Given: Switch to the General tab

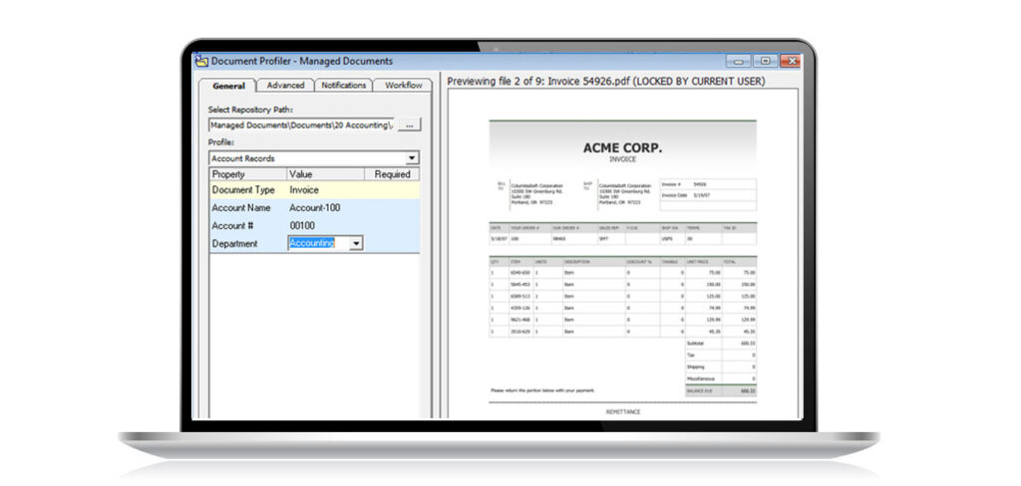Looking at the screenshot, I should pyautogui.click(x=228, y=86).
